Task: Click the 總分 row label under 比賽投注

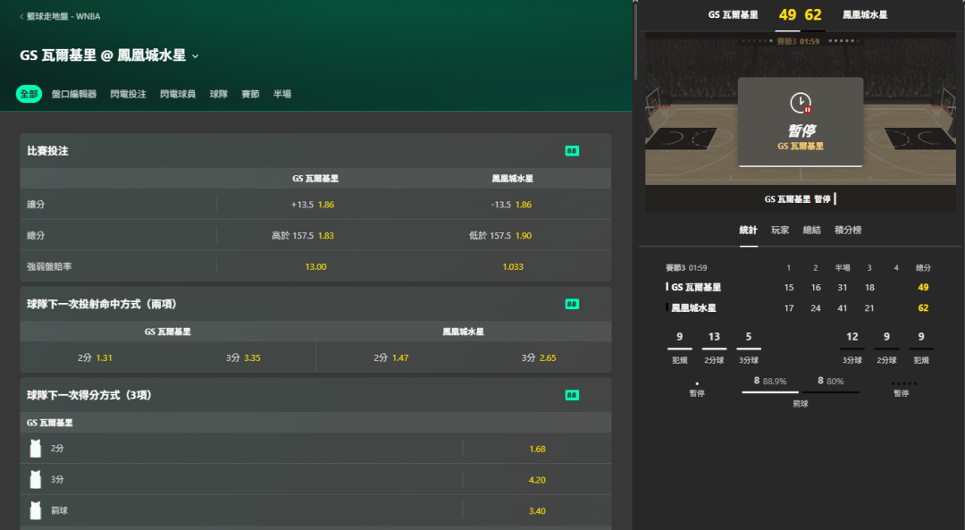Action: point(36,235)
